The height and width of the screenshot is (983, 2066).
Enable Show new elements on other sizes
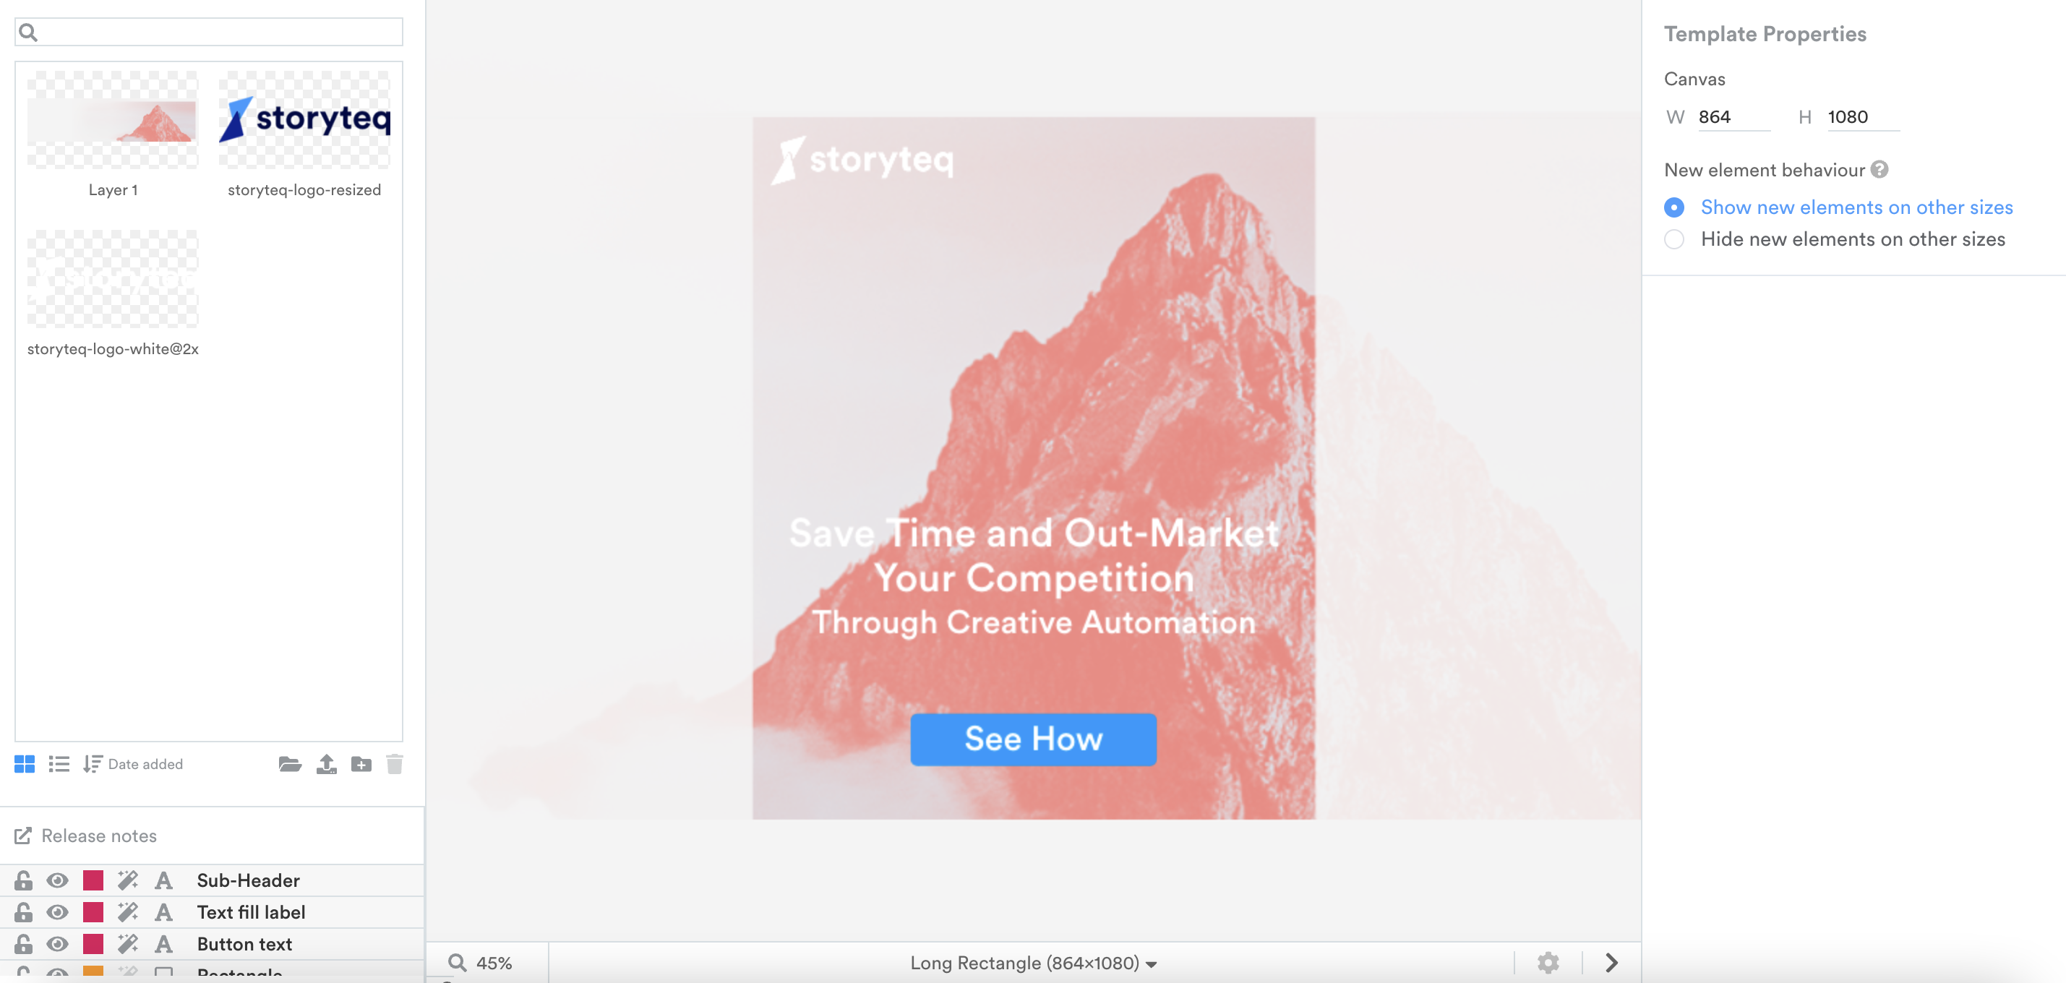[x=1675, y=207]
